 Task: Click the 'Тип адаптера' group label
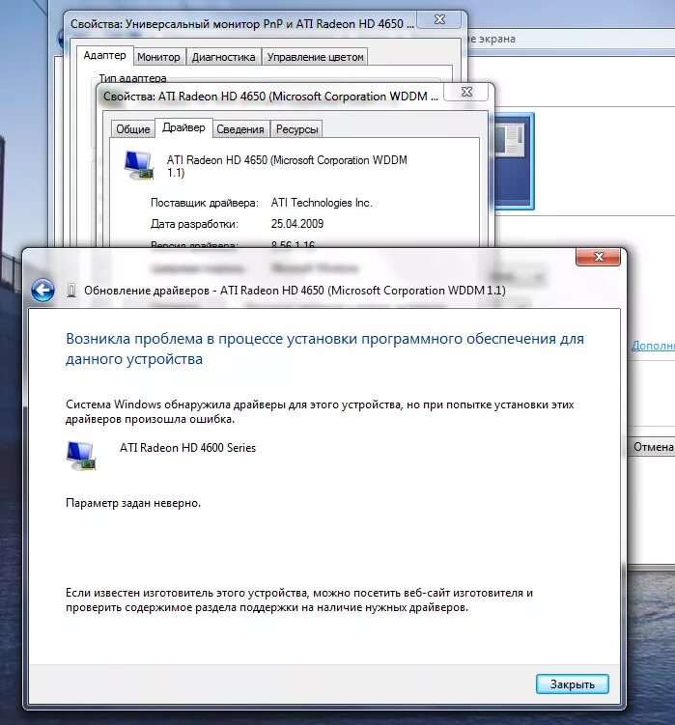tap(133, 78)
